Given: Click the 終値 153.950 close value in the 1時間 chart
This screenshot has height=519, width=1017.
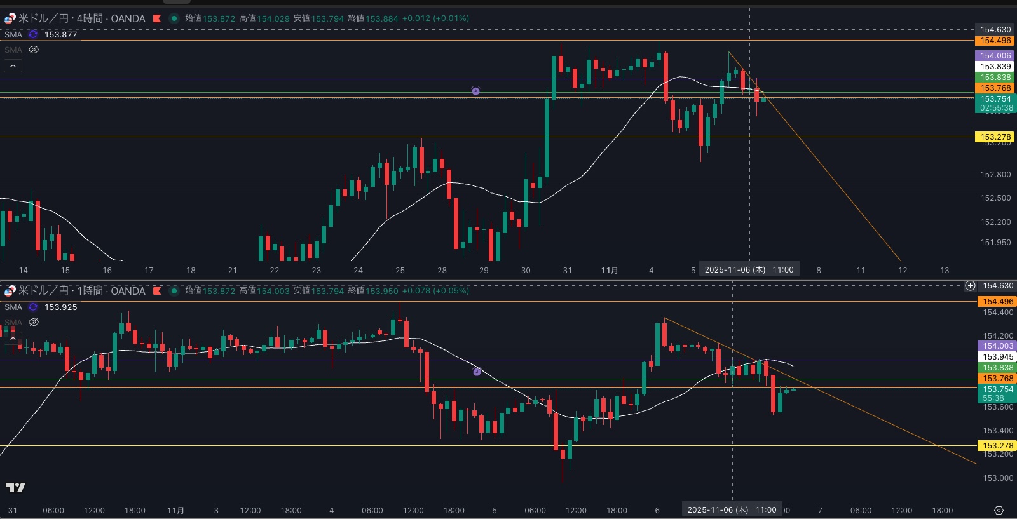Looking at the screenshot, I should pyautogui.click(x=373, y=291).
